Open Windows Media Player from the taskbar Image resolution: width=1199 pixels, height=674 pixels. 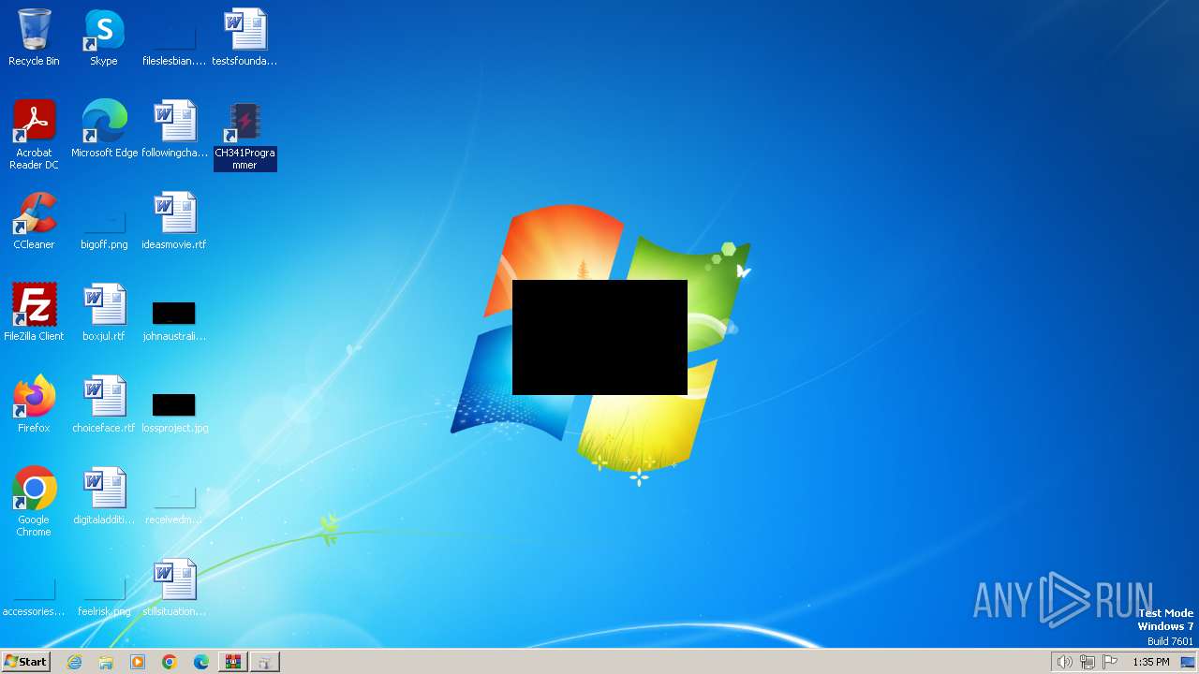138,662
